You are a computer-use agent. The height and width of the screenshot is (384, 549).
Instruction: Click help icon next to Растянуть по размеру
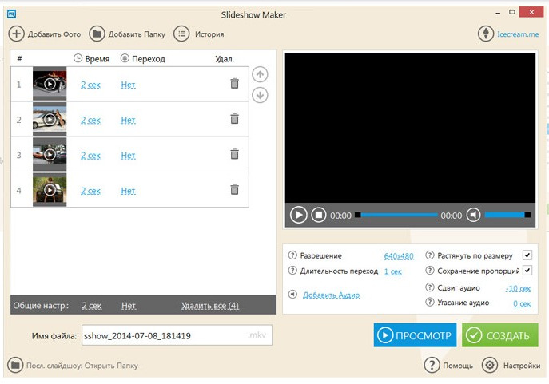430,255
